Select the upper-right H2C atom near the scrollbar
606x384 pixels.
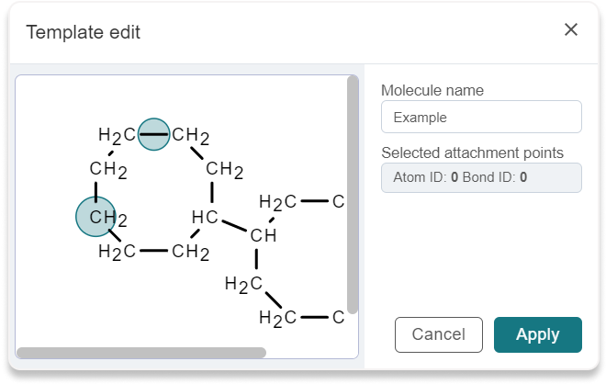tap(277, 202)
